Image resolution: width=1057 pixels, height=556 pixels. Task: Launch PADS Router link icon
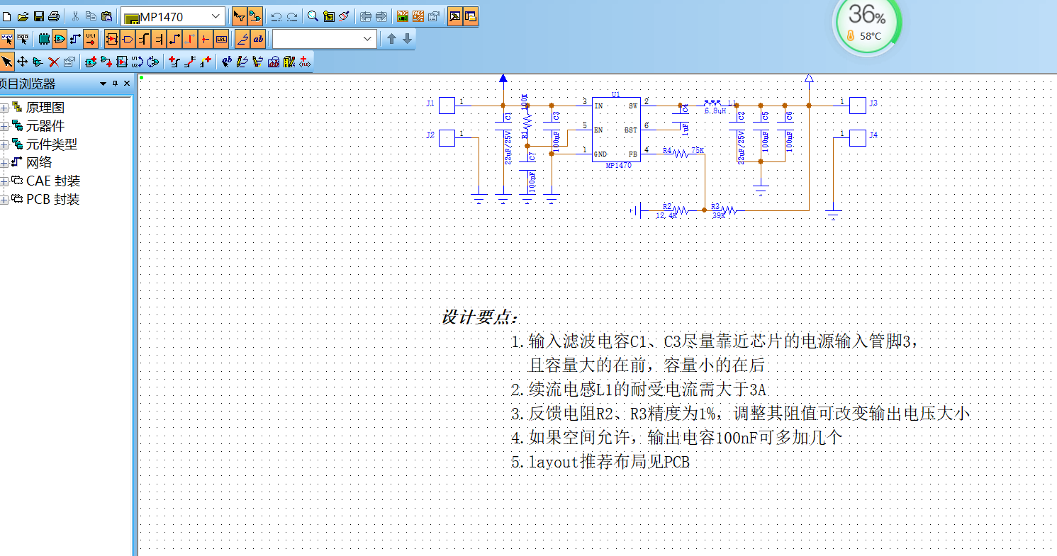click(418, 16)
